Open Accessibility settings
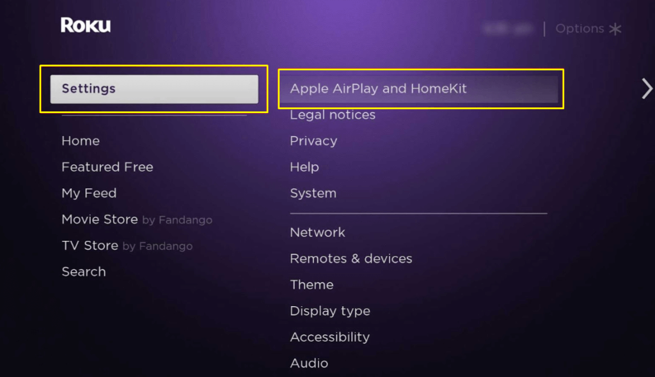655x377 pixels. click(x=330, y=337)
